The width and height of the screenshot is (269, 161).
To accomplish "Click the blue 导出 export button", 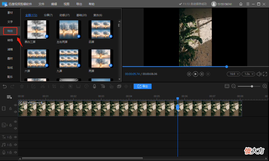I will [142, 86].
